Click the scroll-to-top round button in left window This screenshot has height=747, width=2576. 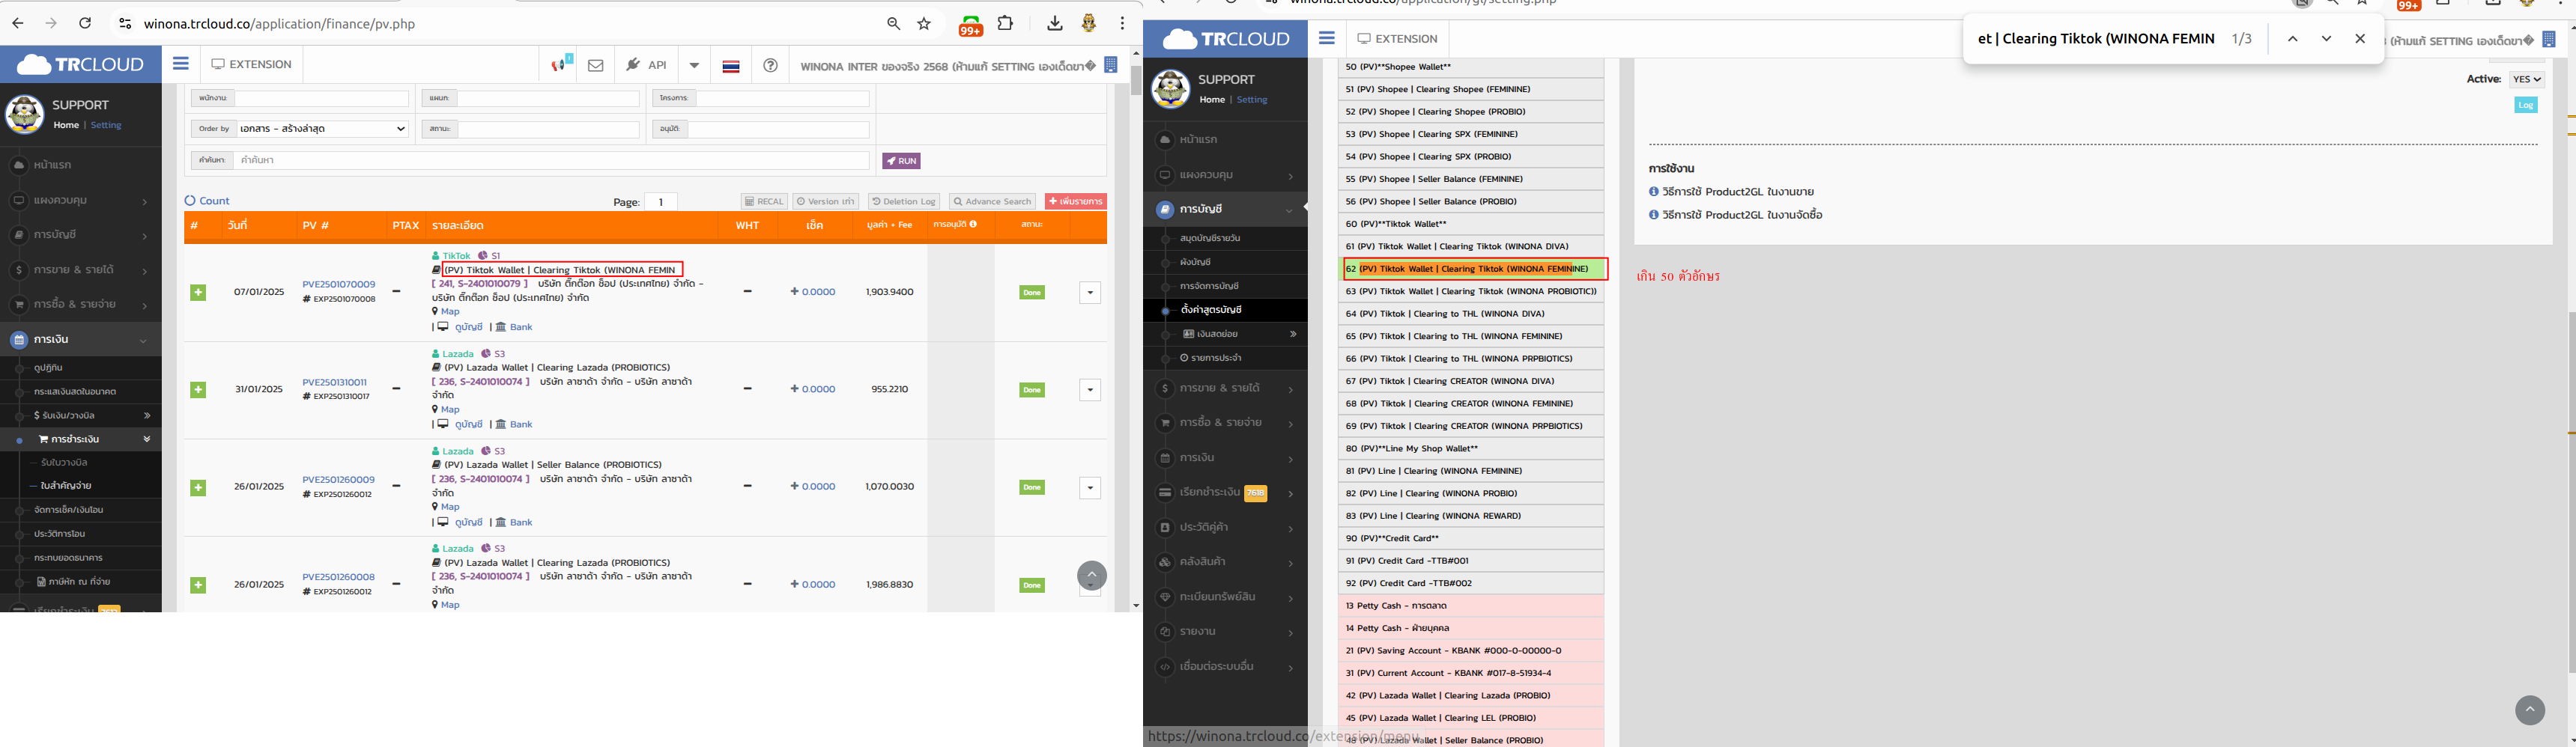click(1092, 576)
